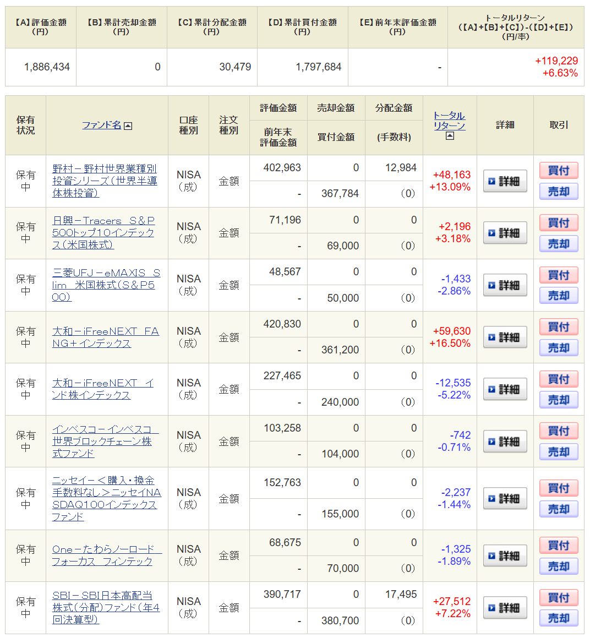
Task: Open 大和 iFreeNEXT インド株インデックス link
Action: click(x=103, y=389)
